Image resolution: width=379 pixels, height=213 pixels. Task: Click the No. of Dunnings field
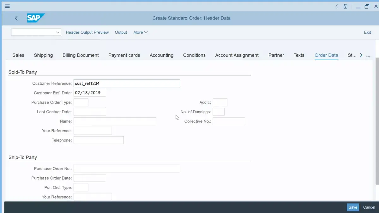(219, 112)
